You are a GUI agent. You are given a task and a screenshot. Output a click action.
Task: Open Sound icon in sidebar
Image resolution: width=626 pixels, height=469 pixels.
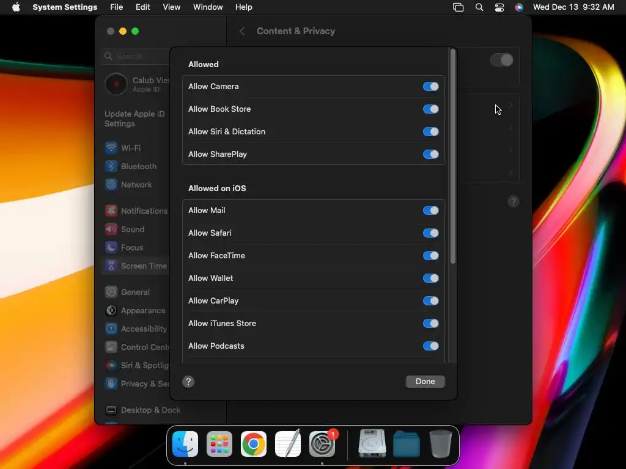tap(111, 229)
